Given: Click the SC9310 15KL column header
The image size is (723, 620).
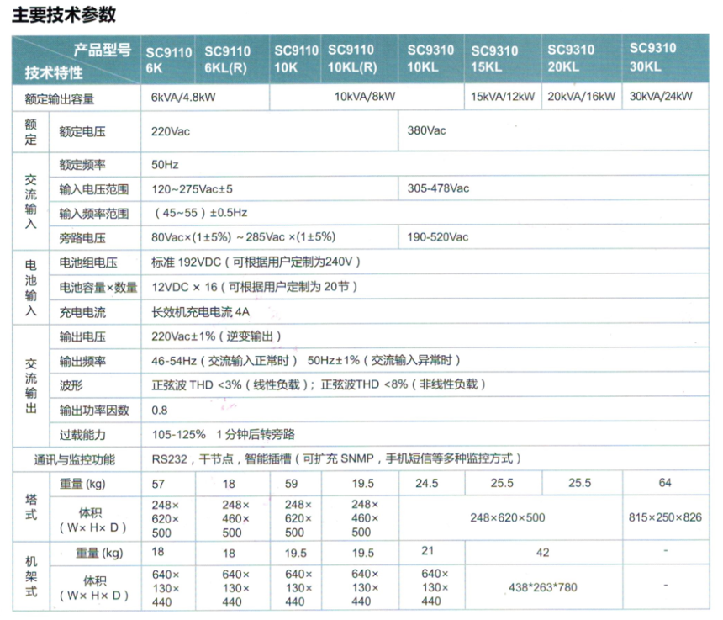Looking at the screenshot, I should tap(494, 59).
